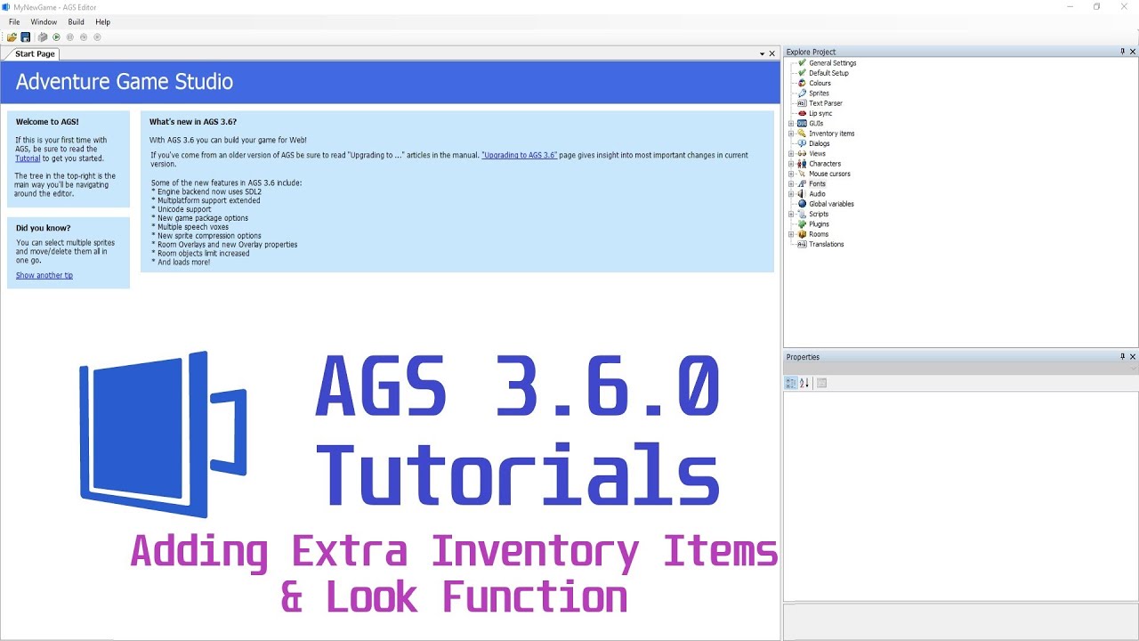Open the Tutorial link in Welcome box
Viewport: 1139px width, 641px height.
(28, 158)
